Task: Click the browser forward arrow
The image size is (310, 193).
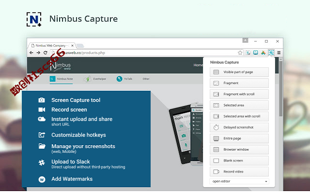Action: (x=38, y=53)
